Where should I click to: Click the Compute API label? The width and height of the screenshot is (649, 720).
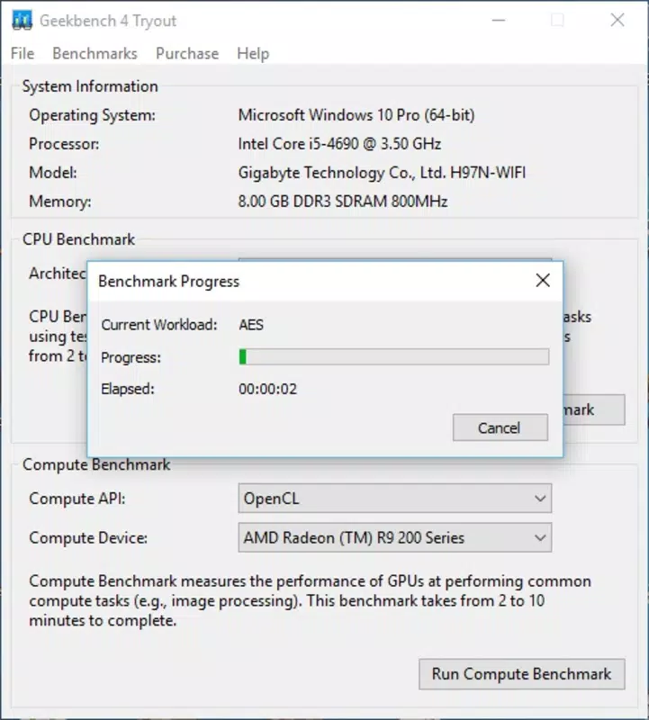(x=77, y=499)
